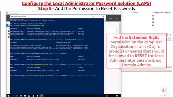Open File Explorer from taskbar

tap(25, 96)
